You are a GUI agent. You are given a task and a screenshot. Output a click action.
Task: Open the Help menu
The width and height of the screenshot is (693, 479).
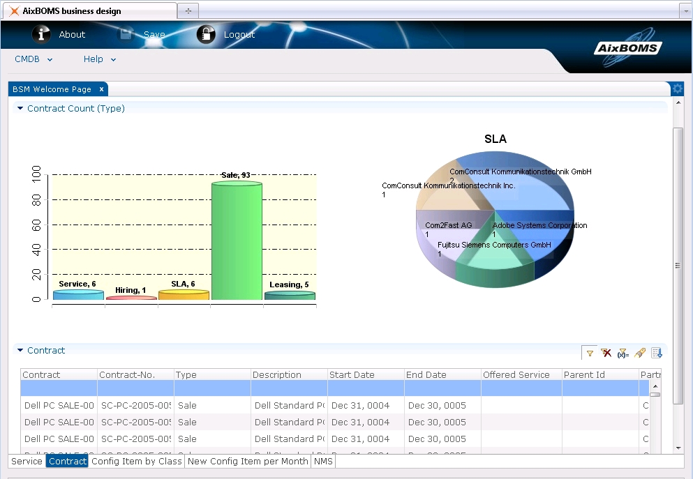99,59
